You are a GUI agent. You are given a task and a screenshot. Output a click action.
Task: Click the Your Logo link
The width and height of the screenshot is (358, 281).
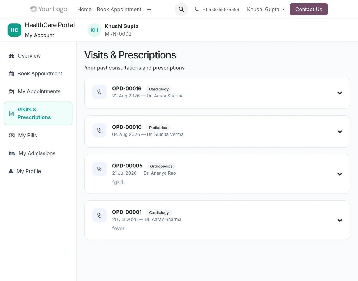coord(49,9)
